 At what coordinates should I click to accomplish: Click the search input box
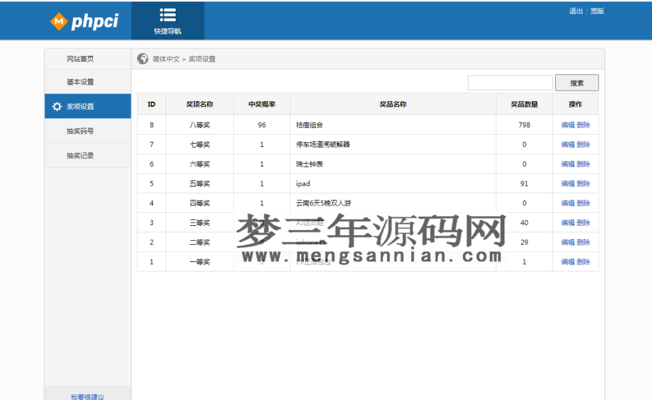pyautogui.click(x=510, y=82)
